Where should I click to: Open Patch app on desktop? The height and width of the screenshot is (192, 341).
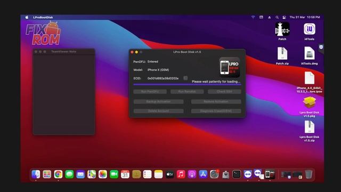(x=282, y=29)
